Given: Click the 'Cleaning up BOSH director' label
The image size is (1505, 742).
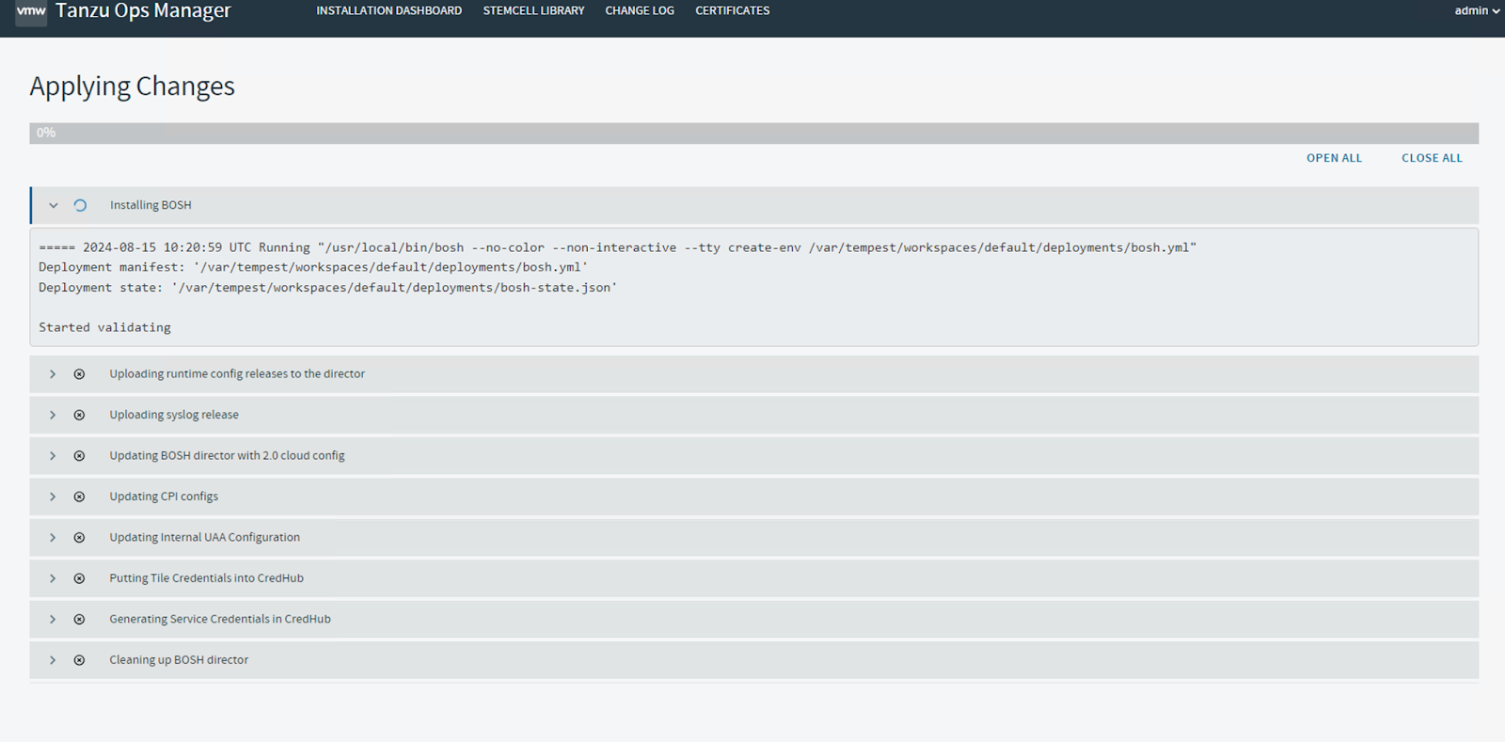Looking at the screenshot, I should pos(179,660).
